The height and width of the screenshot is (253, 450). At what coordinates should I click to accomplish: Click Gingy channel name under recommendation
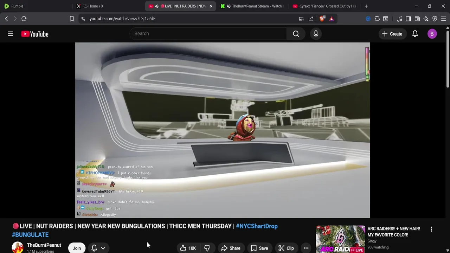(372, 241)
